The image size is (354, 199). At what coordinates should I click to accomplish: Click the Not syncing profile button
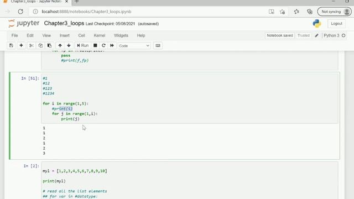[334, 12]
